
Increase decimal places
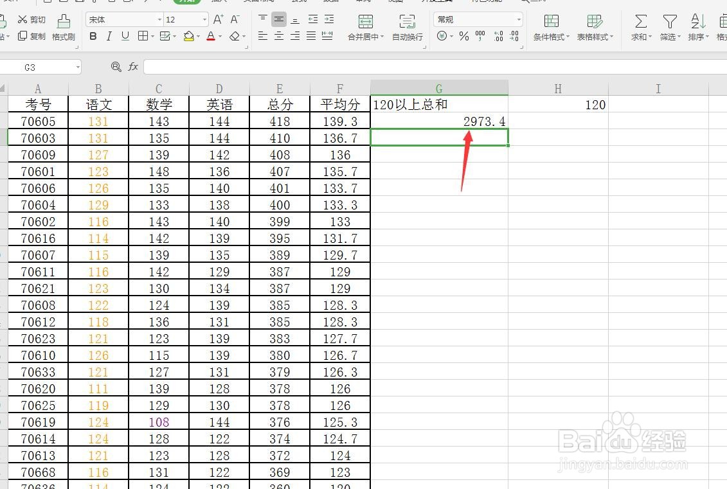click(498, 36)
